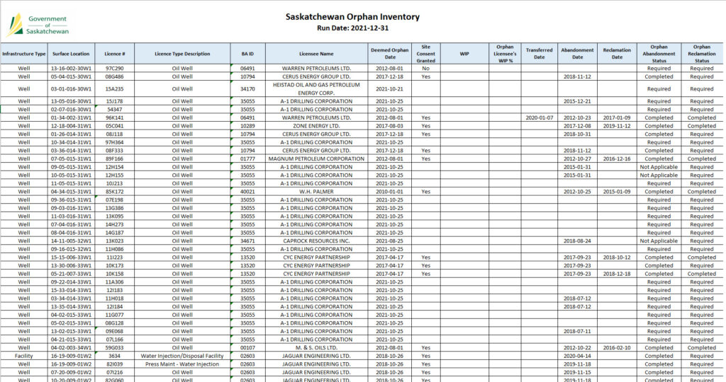The height and width of the screenshot is (382, 726).
Task: Click the Site Consent Granted header
Action: coord(425,54)
